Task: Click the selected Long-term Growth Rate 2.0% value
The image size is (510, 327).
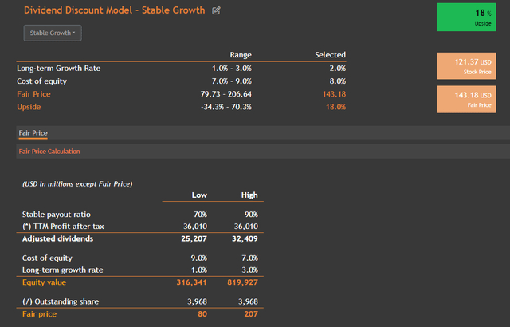Action: pyautogui.click(x=337, y=68)
